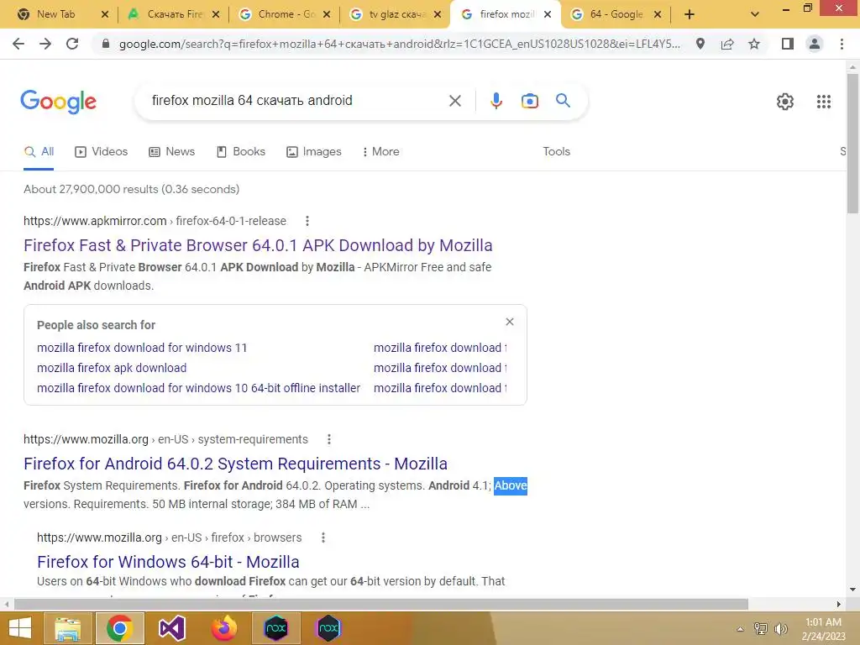860x645 pixels.
Task: Dismiss People also search for box
Action: [x=510, y=322]
